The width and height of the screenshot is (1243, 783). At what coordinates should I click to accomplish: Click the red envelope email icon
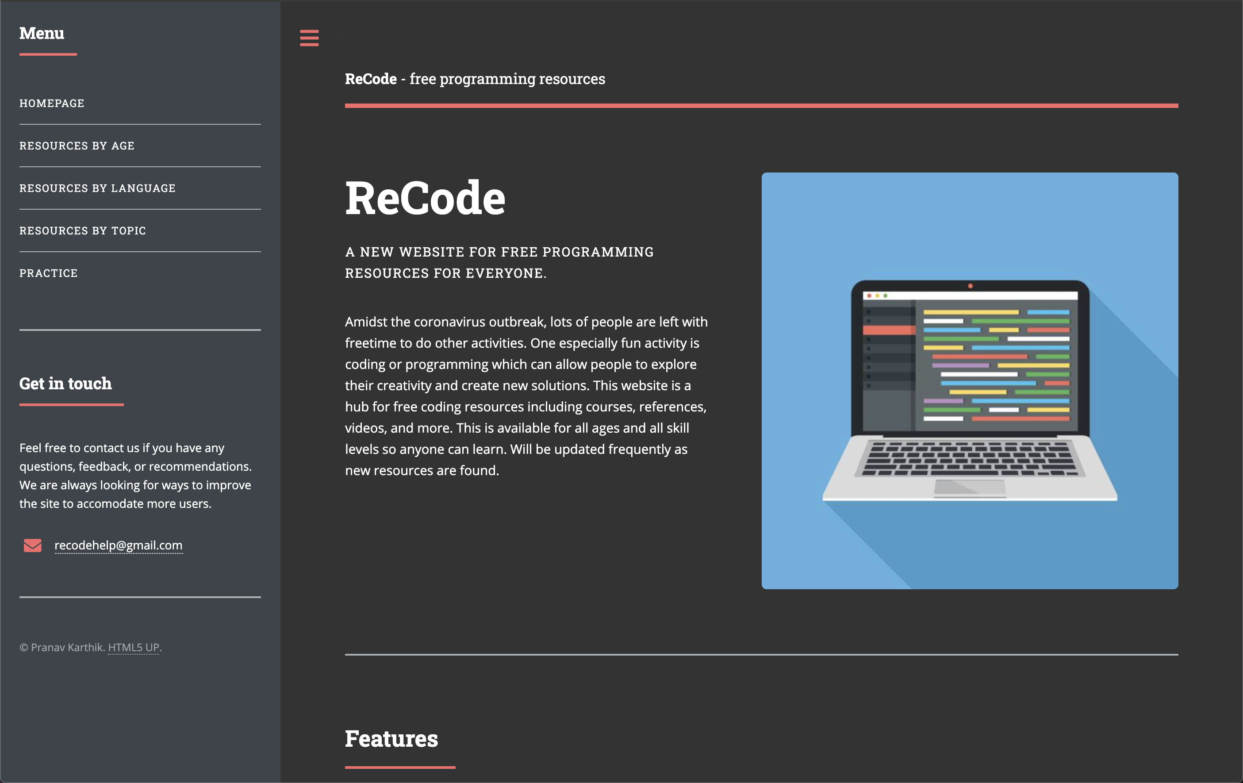pos(33,545)
